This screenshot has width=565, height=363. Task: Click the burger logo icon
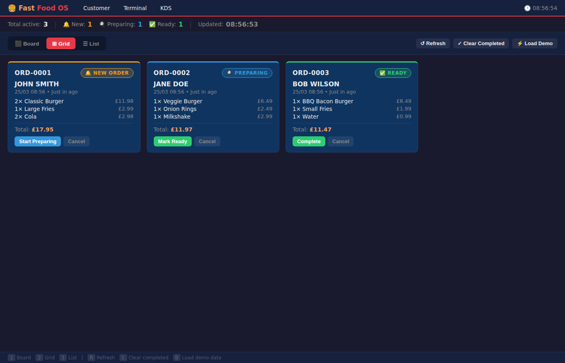pyautogui.click(x=12, y=8)
